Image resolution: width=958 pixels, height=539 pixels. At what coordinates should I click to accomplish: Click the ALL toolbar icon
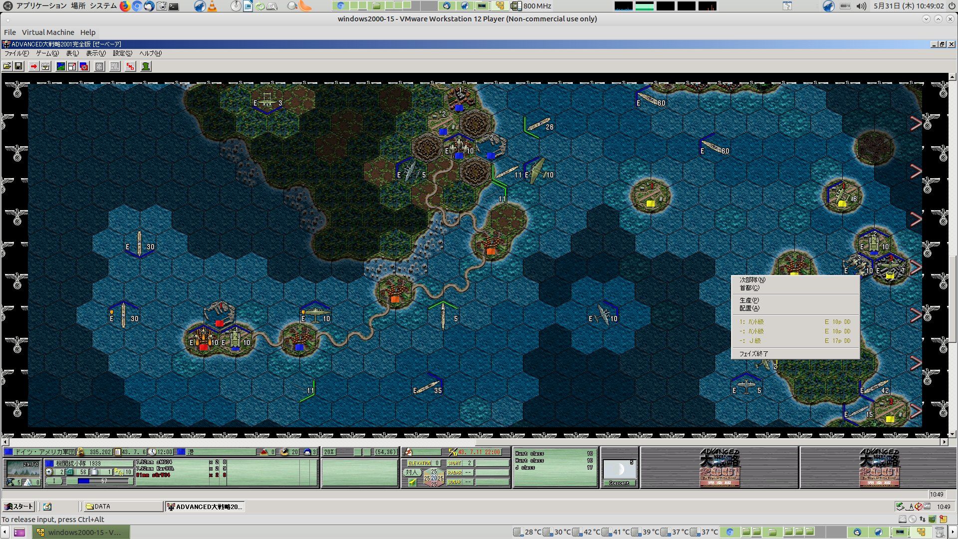click(115, 66)
